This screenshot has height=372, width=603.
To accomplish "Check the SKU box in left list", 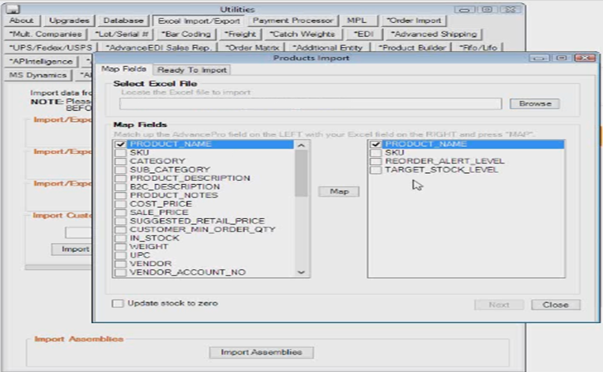I will (x=120, y=152).
